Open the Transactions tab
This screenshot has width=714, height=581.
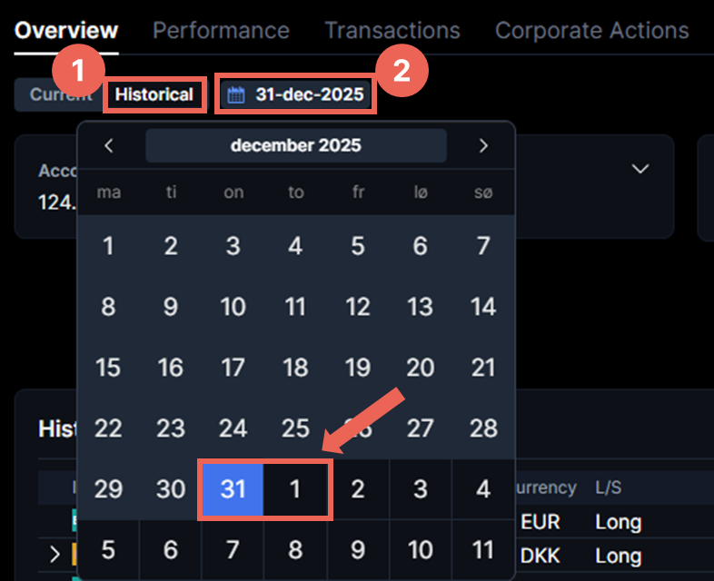(392, 30)
